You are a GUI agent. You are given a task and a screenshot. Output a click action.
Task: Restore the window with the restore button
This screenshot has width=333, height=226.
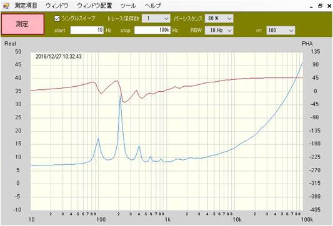320,6
